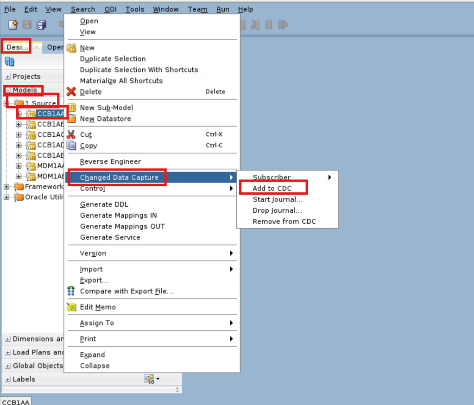
Task: Expand the Oracle Utilities folder
Action: click(6, 196)
